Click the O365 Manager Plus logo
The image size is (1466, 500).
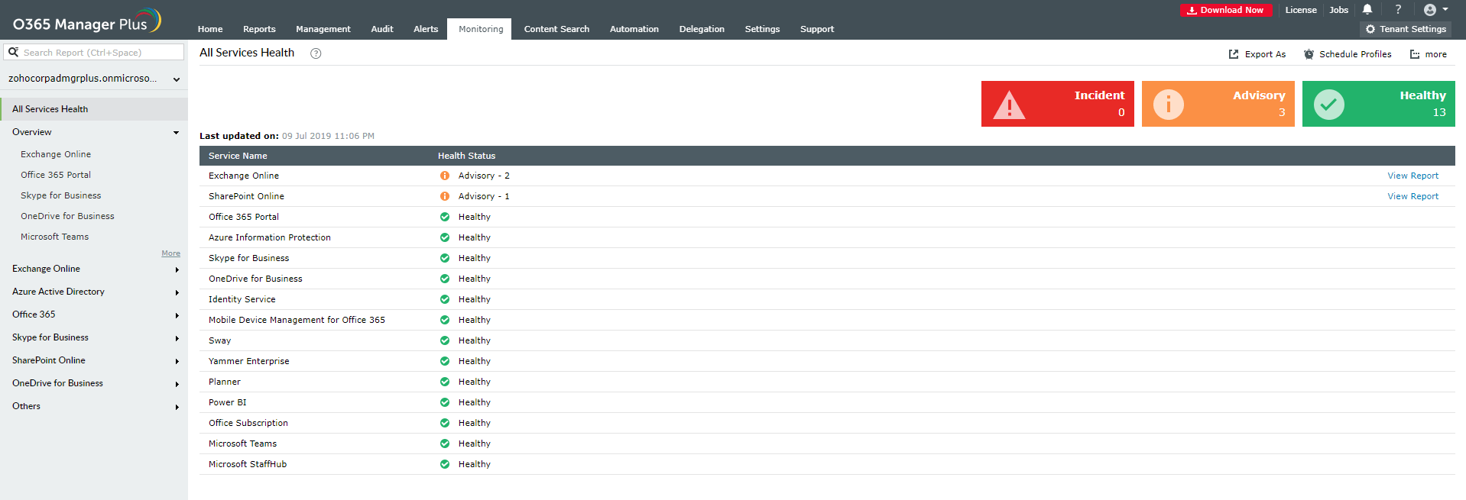point(86,21)
